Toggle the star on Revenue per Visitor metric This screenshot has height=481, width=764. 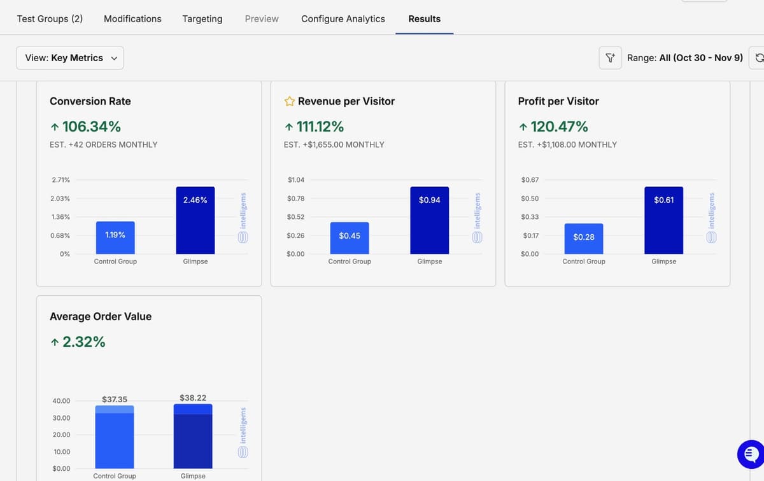290,101
